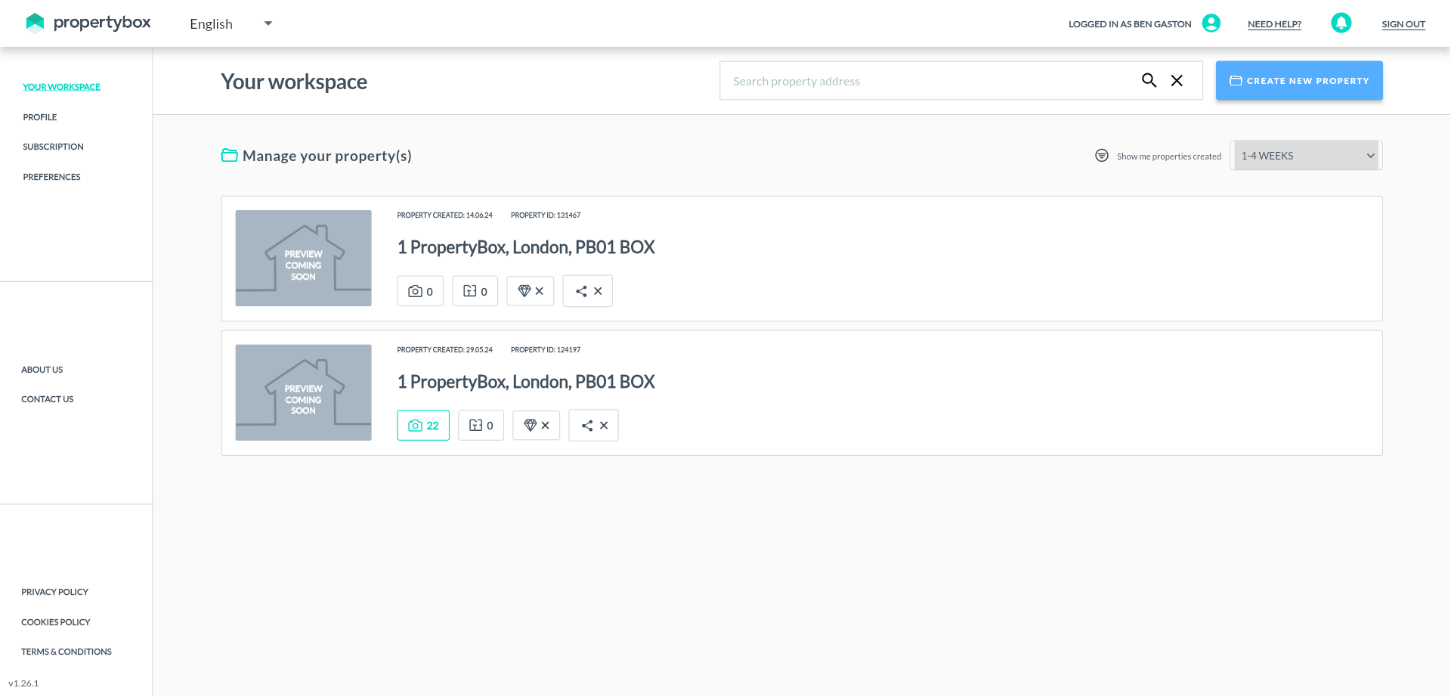Click the diamond premium icon on first property
The image size is (1451, 697).
tap(530, 291)
